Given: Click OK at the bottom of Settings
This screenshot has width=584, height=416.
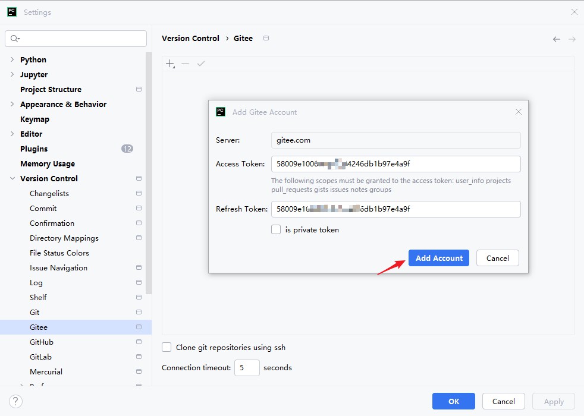Looking at the screenshot, I should click(454, 401).
